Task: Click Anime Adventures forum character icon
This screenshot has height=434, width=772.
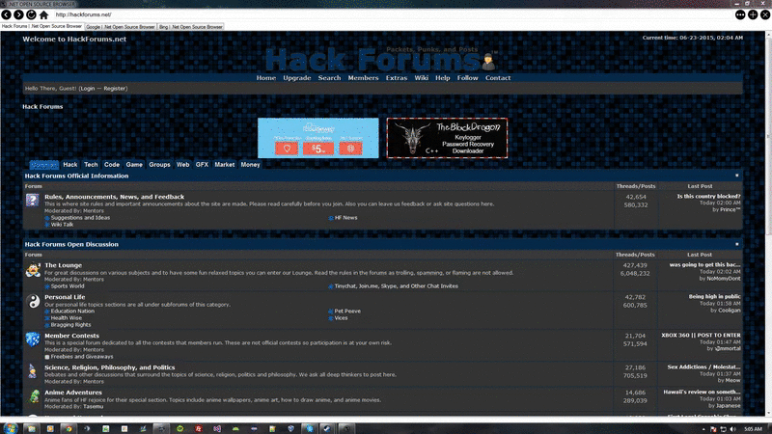Action: click(34, 396)
